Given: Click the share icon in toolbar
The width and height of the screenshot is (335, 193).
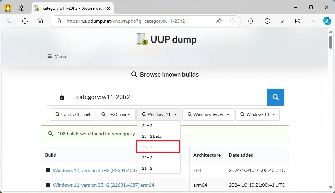Looking at the screenshot, I should click(298, 21).
